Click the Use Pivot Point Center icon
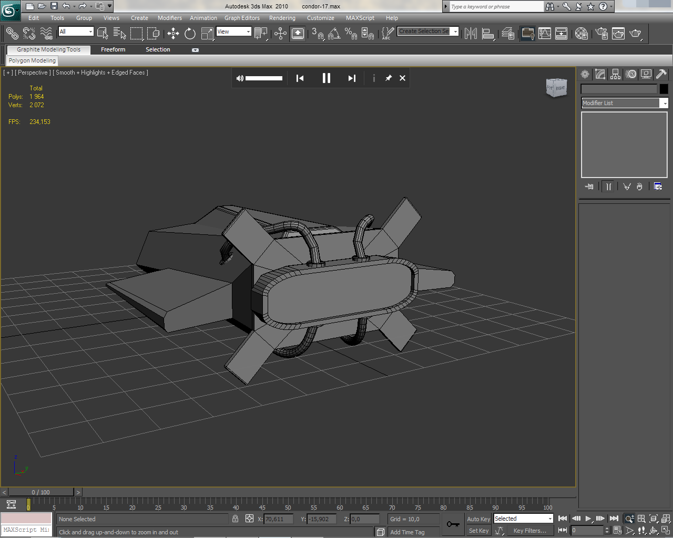Screen dimensions: 673x538 coord(261,34)
